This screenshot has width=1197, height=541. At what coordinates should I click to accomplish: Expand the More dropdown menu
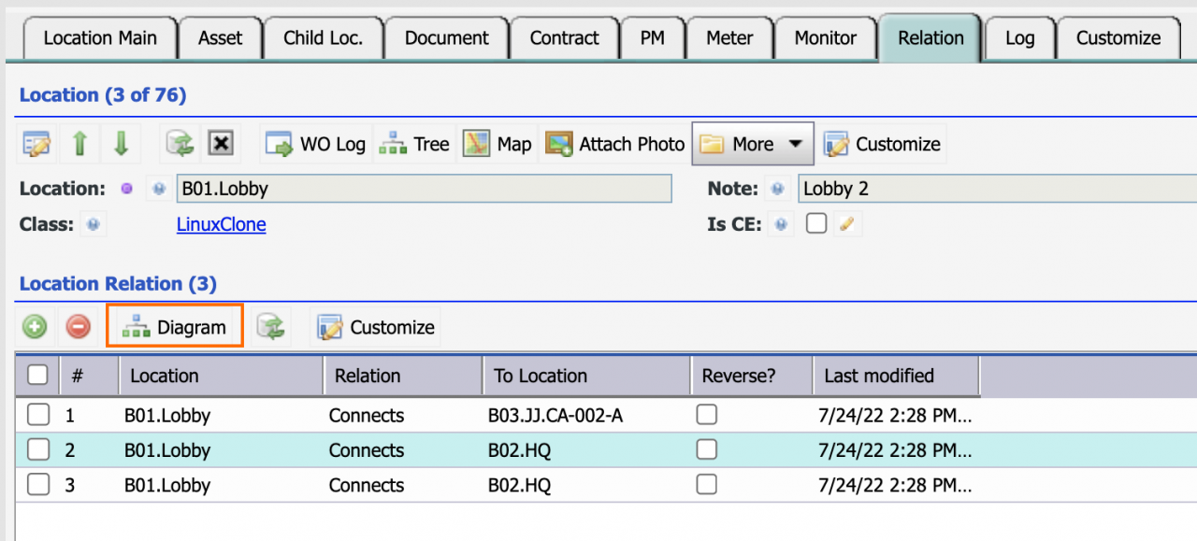point(752,144)
